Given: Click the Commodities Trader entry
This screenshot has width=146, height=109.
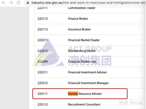Looking at the screenshot, I should coord(82,8).
